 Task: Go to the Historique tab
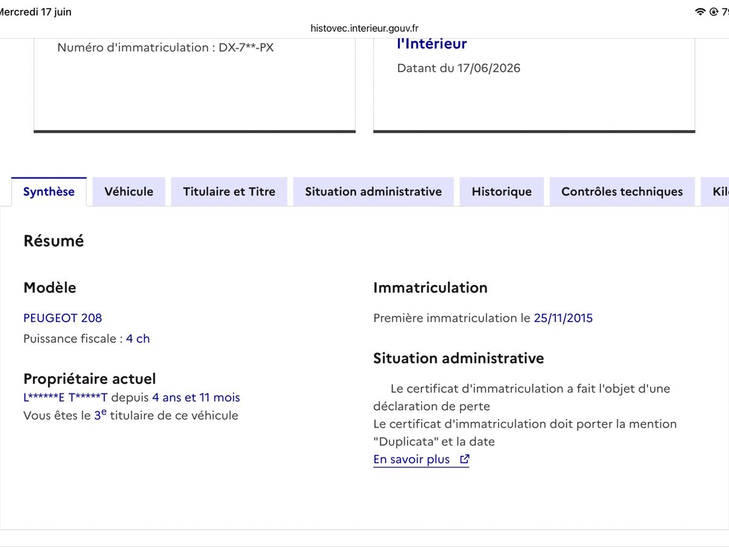[501, 191]
